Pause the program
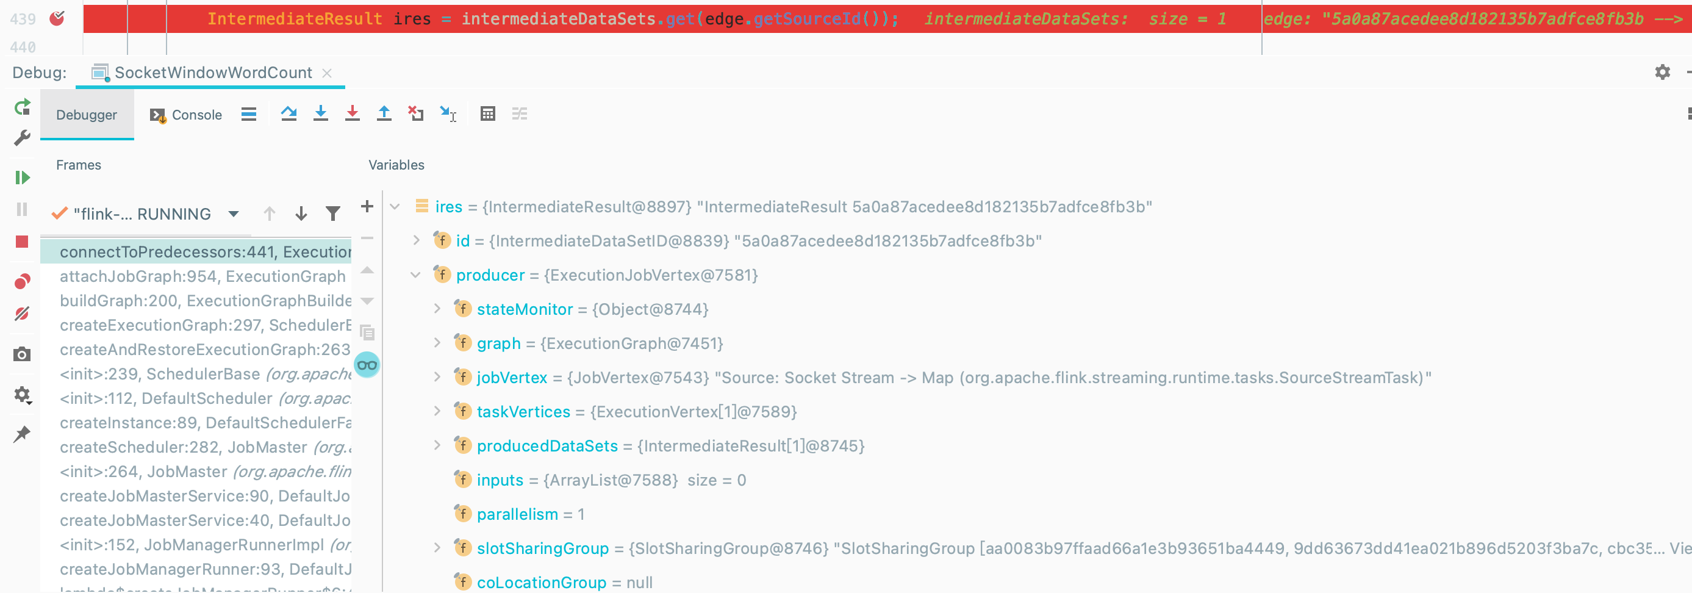 tap(23, 209)
